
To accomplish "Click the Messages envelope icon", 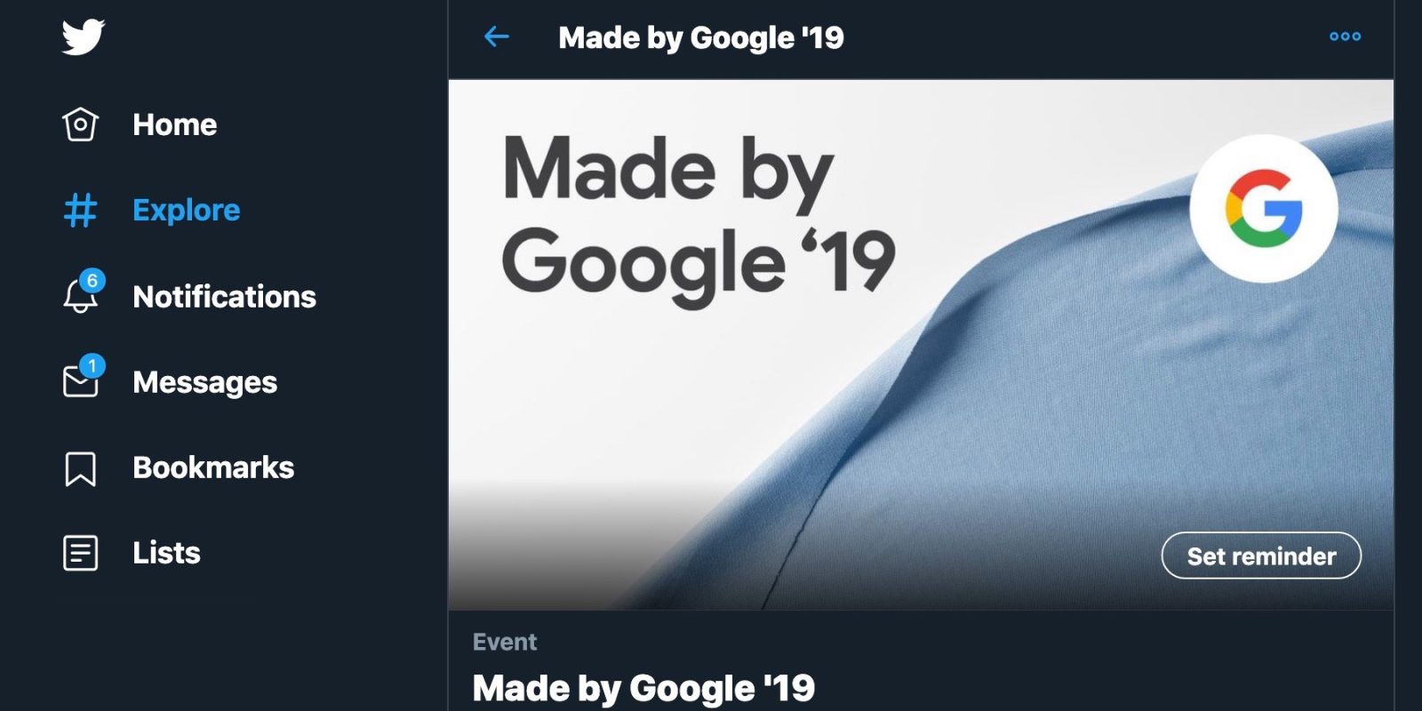I will click(80, 381).
